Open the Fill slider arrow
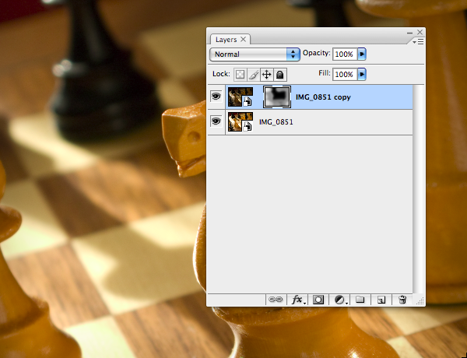Screen dimensions: 467x358 click(362, 74)
